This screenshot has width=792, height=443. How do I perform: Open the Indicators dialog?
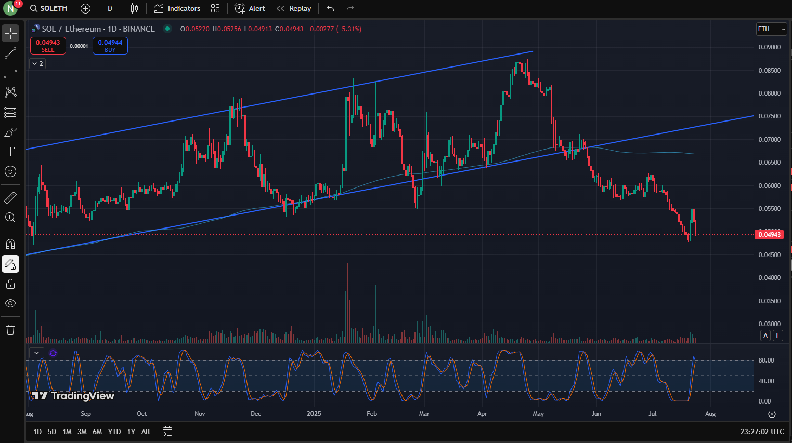177,8
